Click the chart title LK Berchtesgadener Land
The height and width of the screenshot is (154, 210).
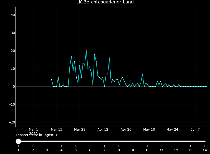point(105,2)
